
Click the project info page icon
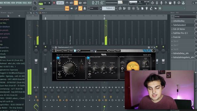(x=142, y=8)
